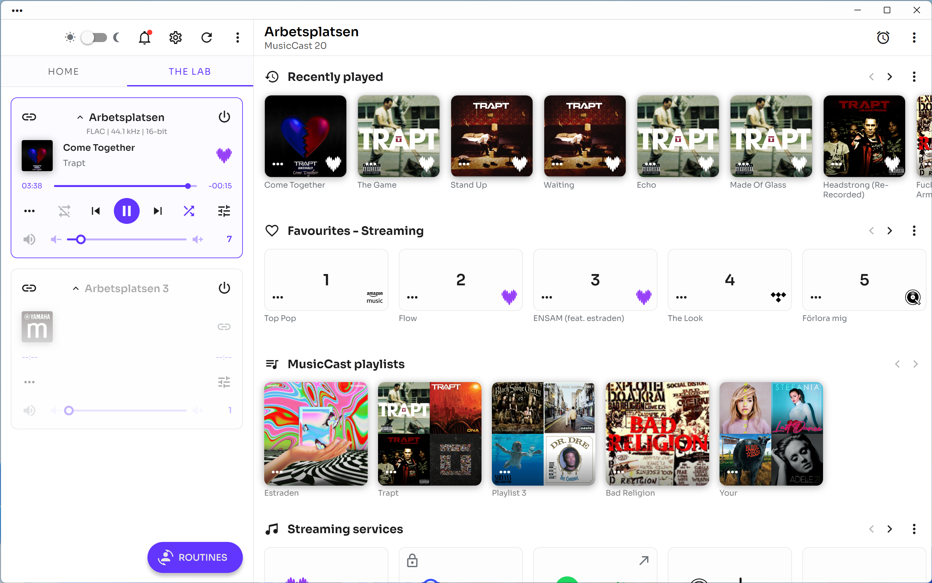Go to previous page of Favourites - Streaming
Image resolution: width=932 pixels, height=583 pixels.
coord(872,231)
